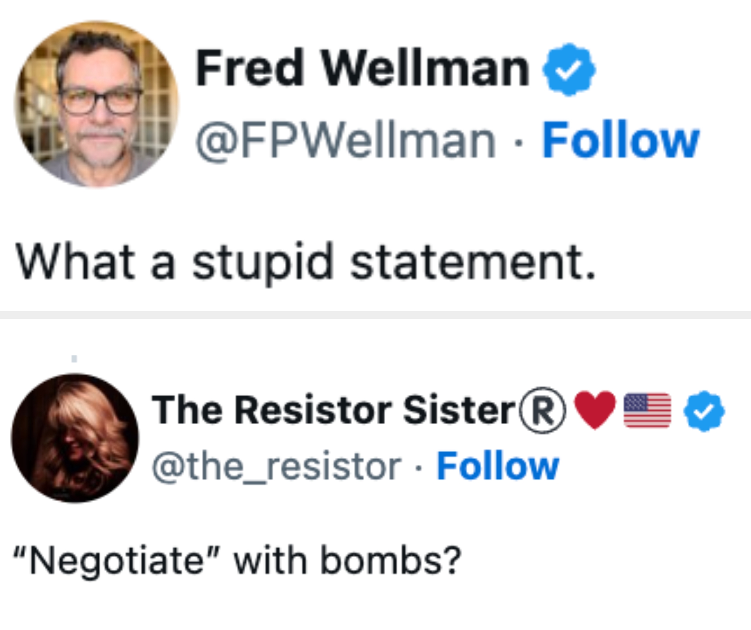This screenshot has width=751, height=630.
Task: Follow the @the_resistor account
Action: (x=498, y=466)
